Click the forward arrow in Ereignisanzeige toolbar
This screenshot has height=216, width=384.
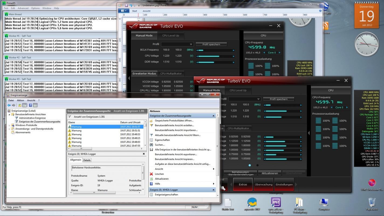click(13, 105)
